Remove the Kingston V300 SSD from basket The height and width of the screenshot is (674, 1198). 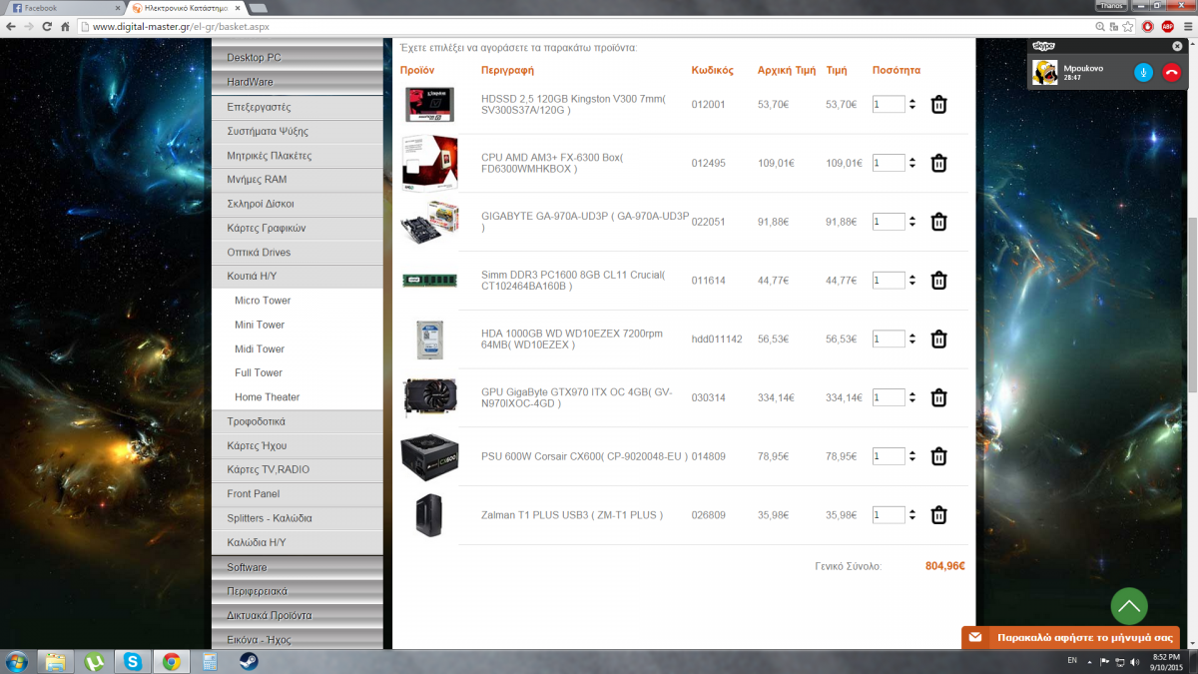tap(938, 105)
